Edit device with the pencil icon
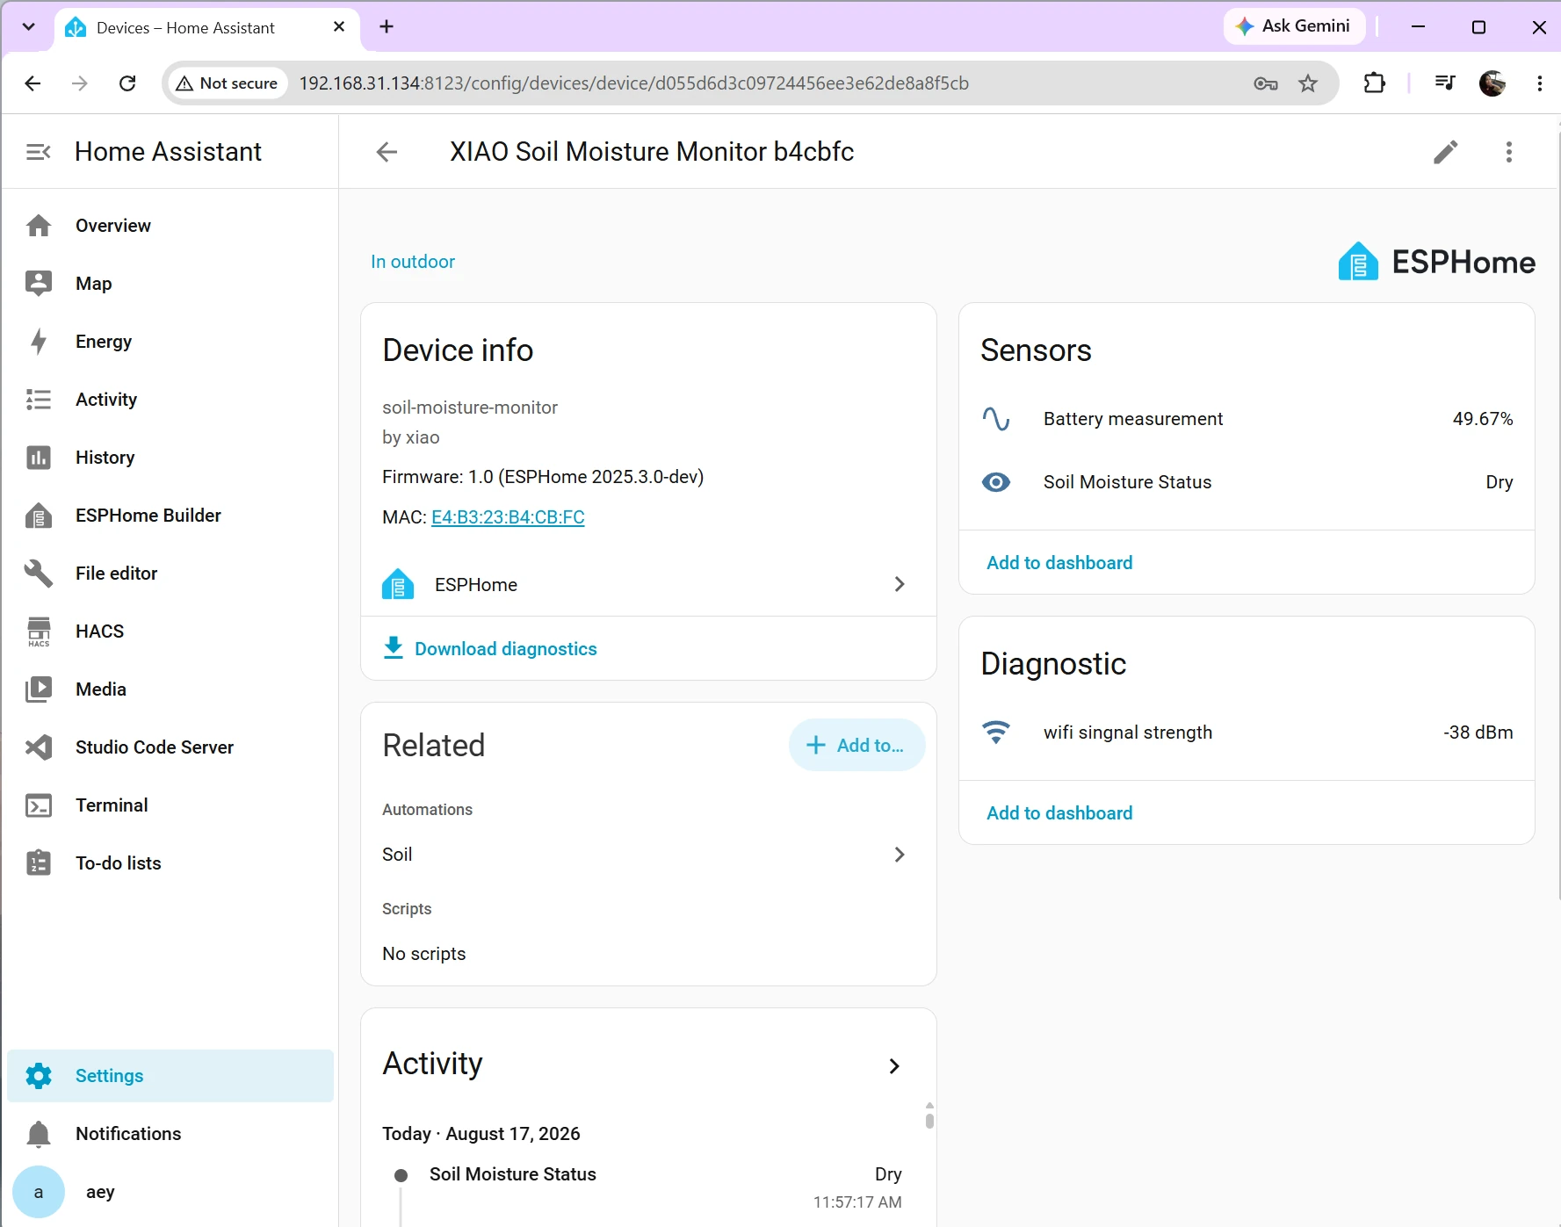The image size is (1561, 1227). pos(1446,152)
